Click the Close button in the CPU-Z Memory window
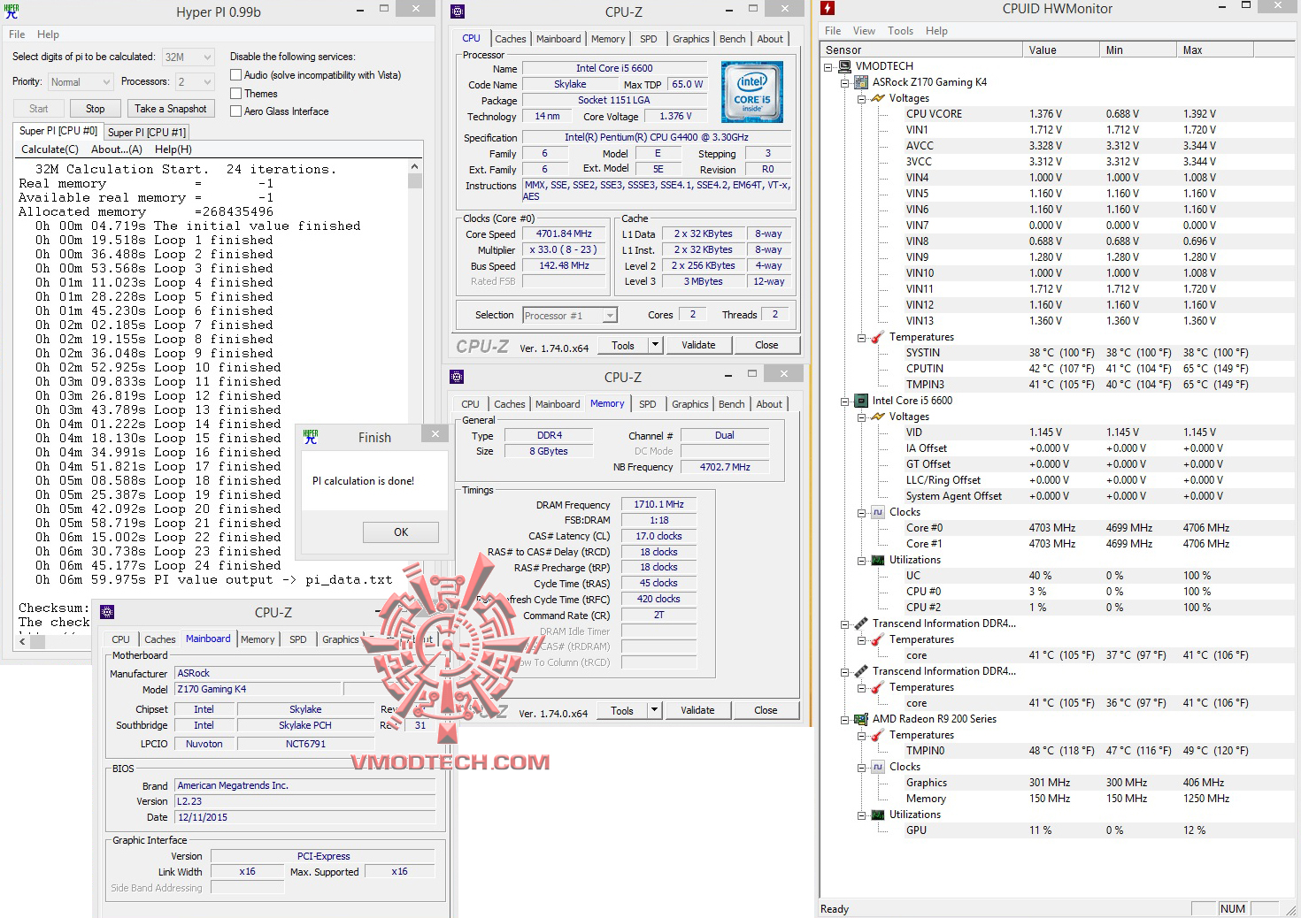This screenshot has width=1301, height=918. [766, 710]
